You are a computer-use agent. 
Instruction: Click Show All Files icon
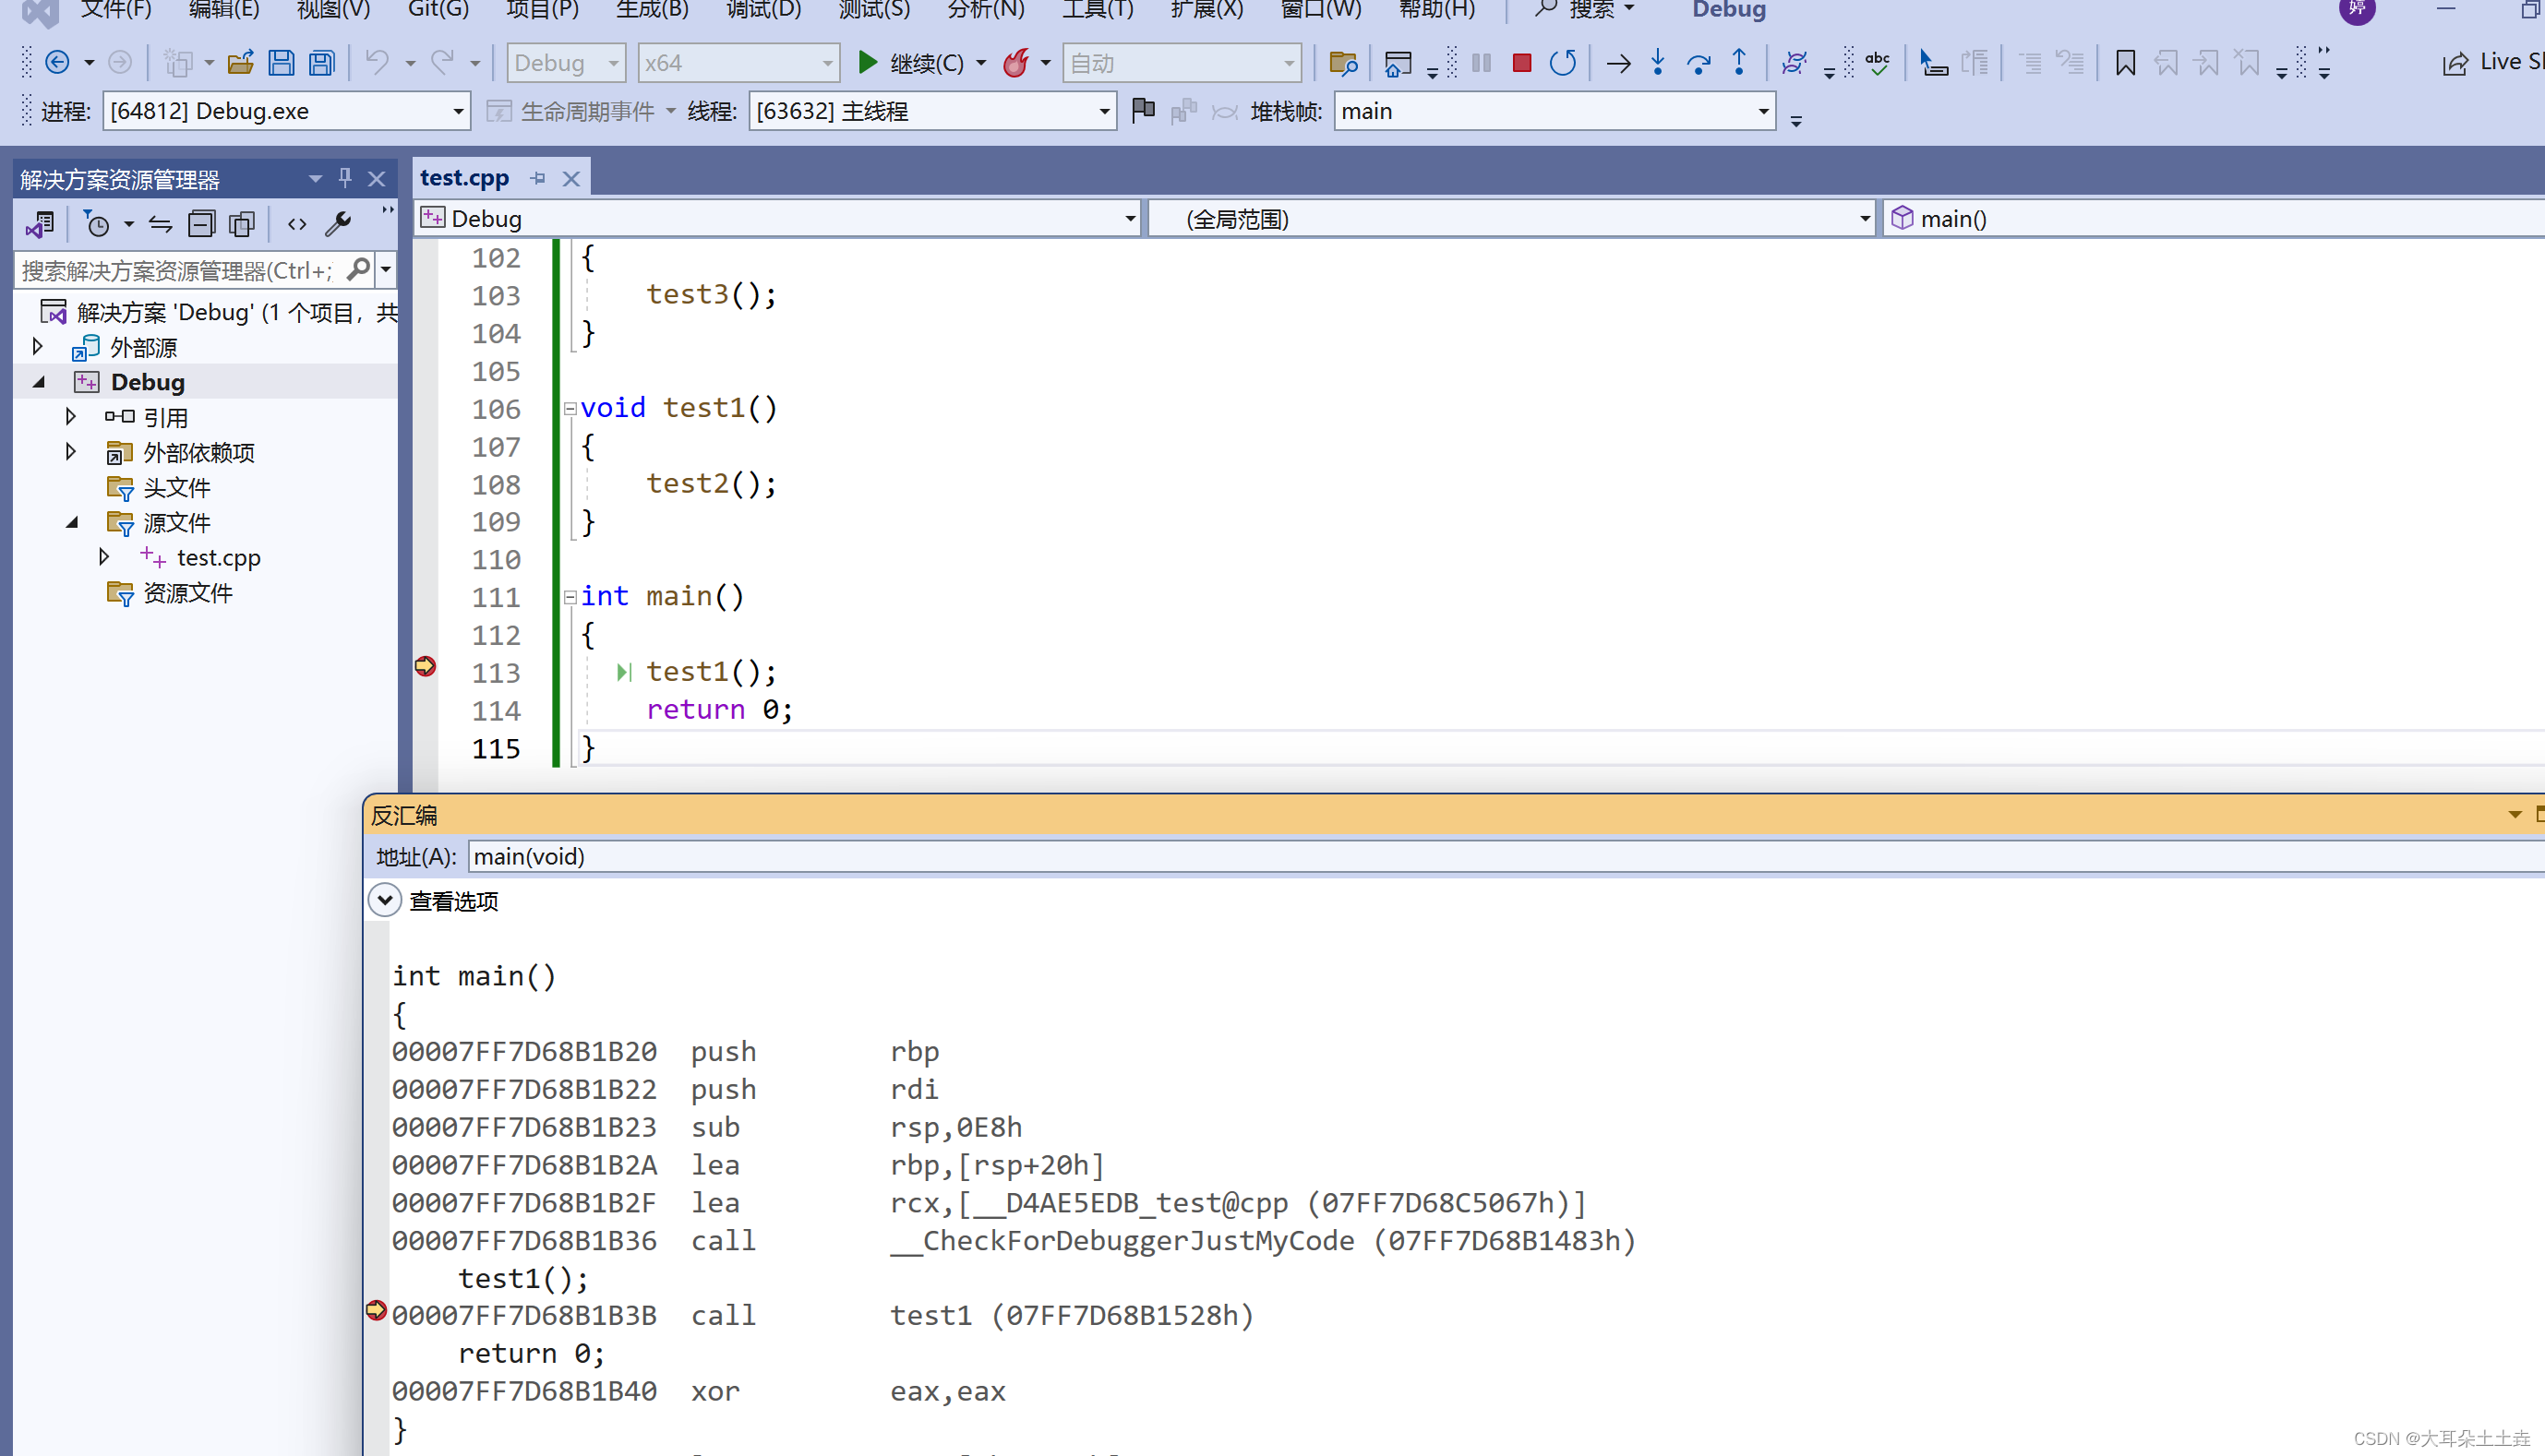pyautogui.click(x=242, y=224)
